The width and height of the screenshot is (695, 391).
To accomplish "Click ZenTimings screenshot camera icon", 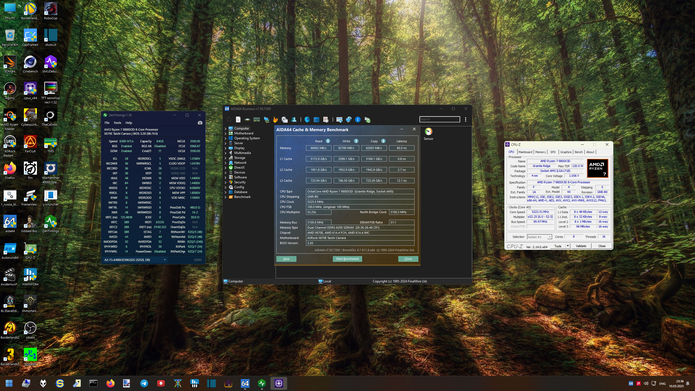I will (200, 123).
